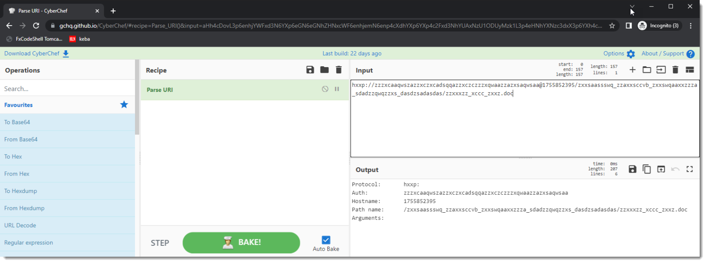This screenshot has width=706, height=263.
Task: Clear the recipe with the trash icon
Action: (x=338, y=70)
